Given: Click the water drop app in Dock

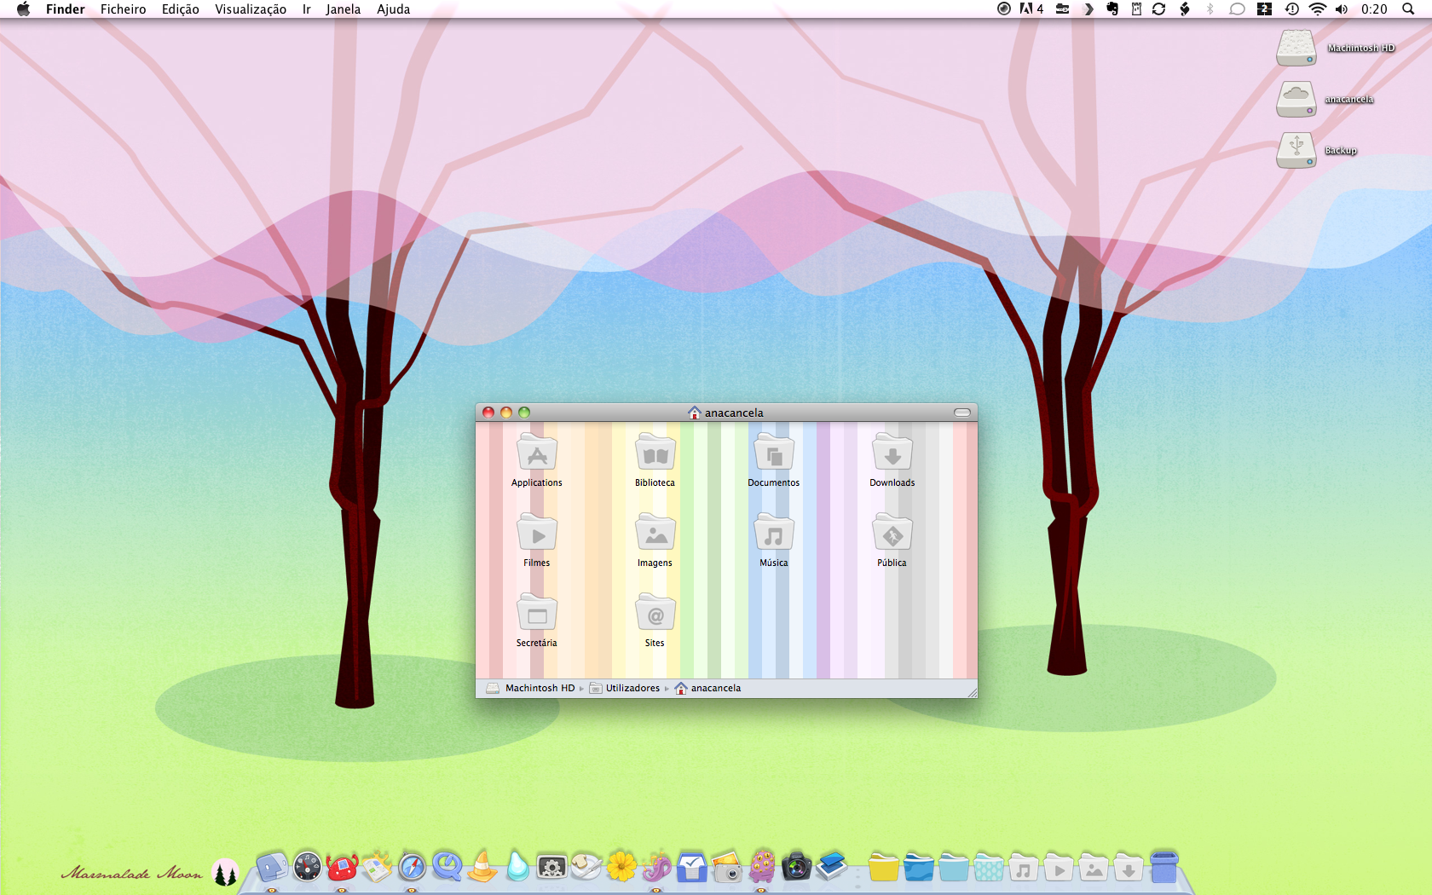Looking at the screenshot, I should 517,867.
